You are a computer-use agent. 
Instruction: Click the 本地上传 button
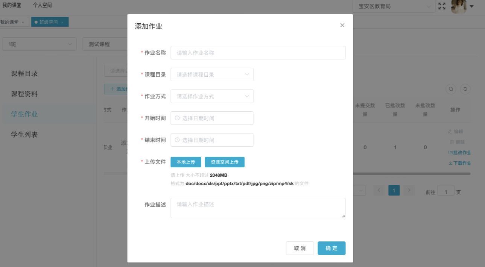click(x=186, y=162)
